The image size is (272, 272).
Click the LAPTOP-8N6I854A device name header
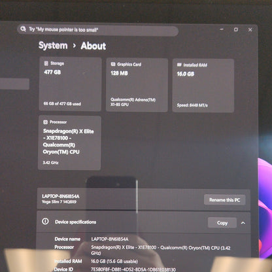click(x=61, y=196)
